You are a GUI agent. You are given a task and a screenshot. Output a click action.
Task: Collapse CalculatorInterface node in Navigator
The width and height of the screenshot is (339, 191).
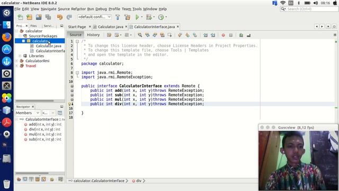tap(16, 119)
